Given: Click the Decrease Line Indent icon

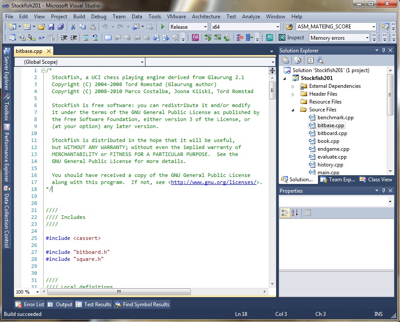Looking at the screenshot, I should [64, 38].
